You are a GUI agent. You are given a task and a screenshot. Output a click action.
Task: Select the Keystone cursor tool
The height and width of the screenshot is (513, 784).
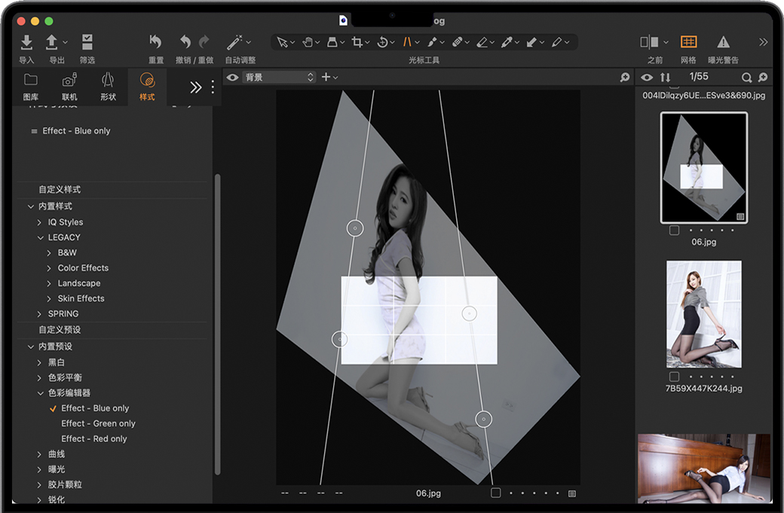tap(407, 42)
